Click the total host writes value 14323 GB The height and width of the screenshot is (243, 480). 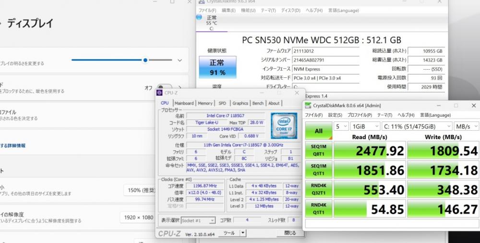coord(426,60)
